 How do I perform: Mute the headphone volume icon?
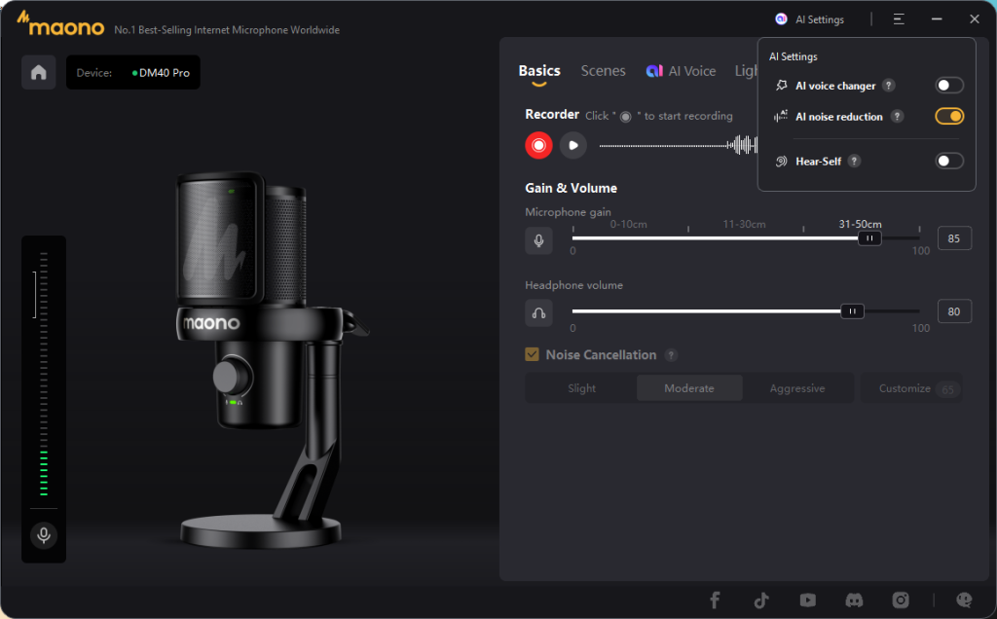(x=538, y=312)
